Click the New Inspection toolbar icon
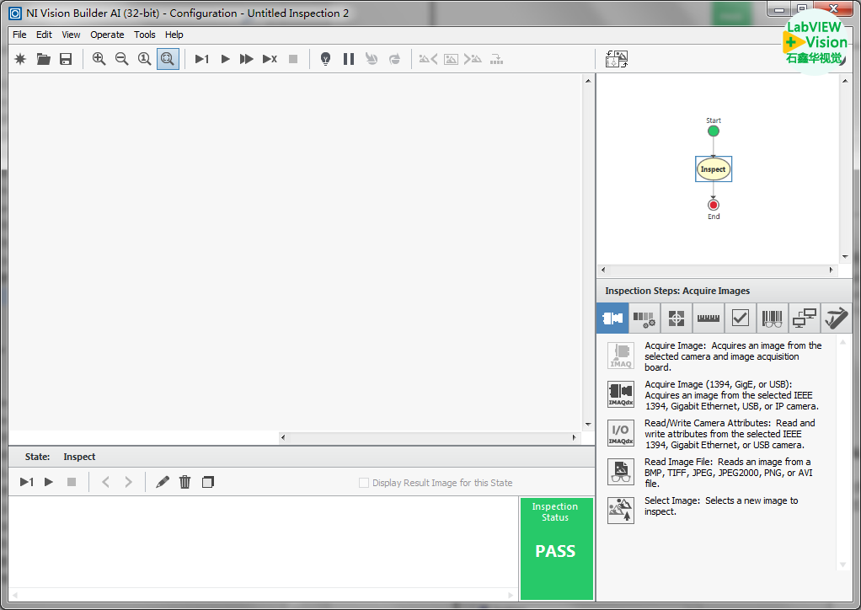 tap(21, 59)
